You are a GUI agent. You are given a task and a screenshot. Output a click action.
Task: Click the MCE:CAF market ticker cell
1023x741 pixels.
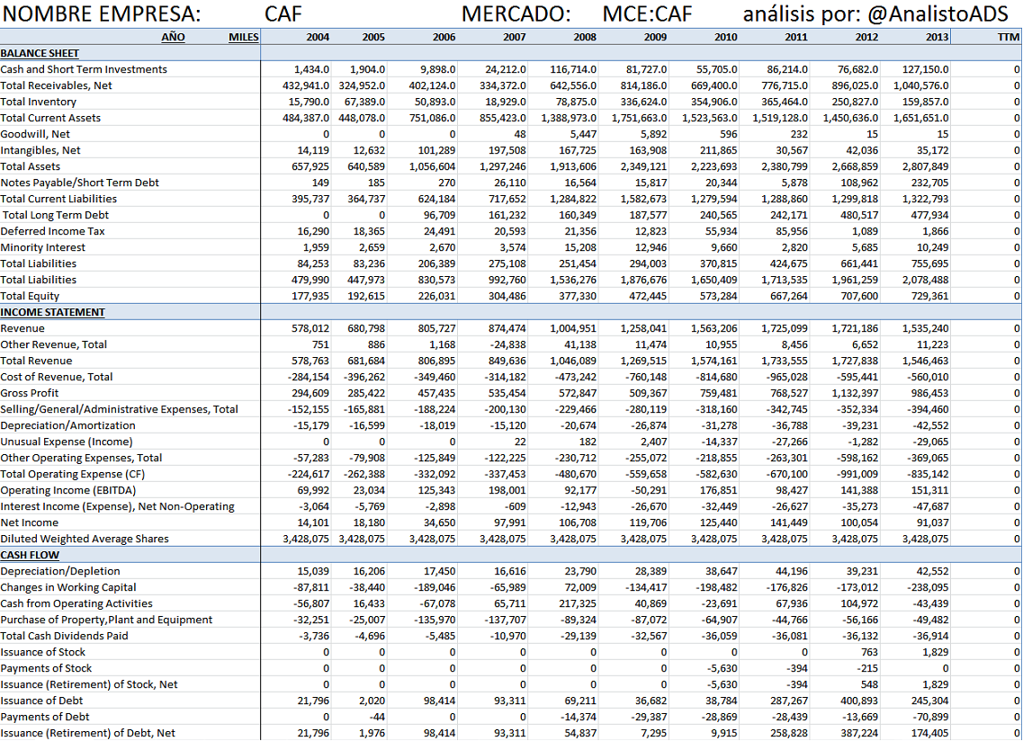tap(647, 13)
